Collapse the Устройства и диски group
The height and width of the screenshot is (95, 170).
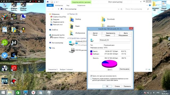[x=68, y=38]
